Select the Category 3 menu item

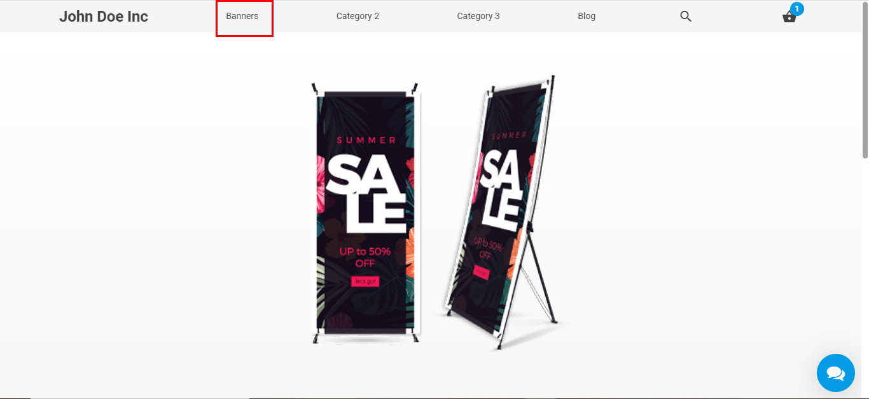tap(478, 16)
